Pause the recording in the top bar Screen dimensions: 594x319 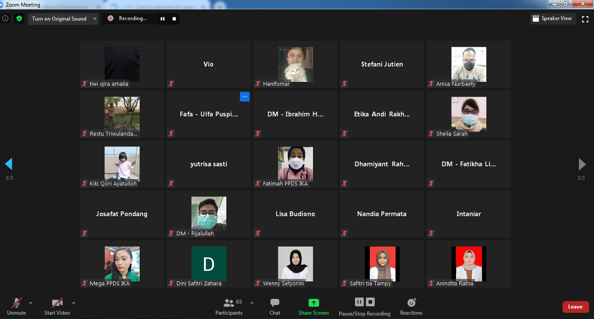(162, 19)
